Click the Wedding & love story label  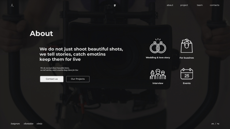[x=158, y=58]
